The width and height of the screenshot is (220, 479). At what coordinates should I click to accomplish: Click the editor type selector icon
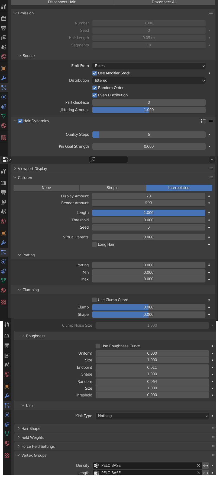point(7,160)
